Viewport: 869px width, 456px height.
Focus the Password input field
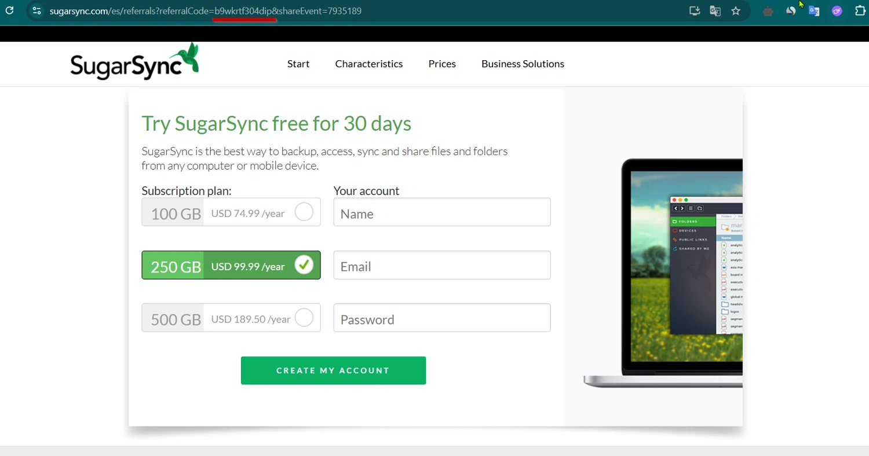click(x=442, y=318)
